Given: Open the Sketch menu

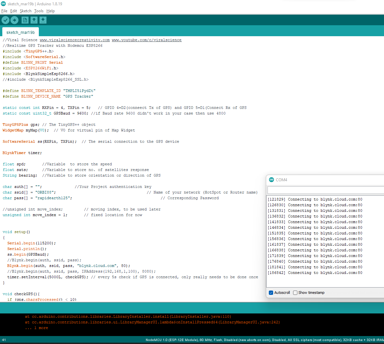Looking at the screenshot, I should tap(26, 11).
